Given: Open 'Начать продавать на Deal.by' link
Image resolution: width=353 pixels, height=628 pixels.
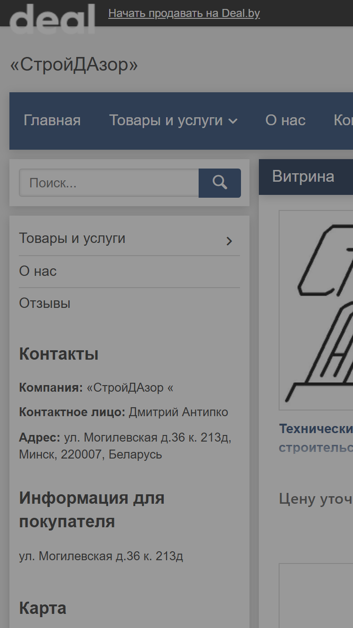Looking at the screenshot, I should tap(184, 13).
